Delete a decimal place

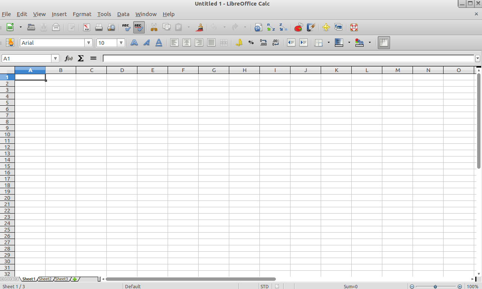point(276,43)
